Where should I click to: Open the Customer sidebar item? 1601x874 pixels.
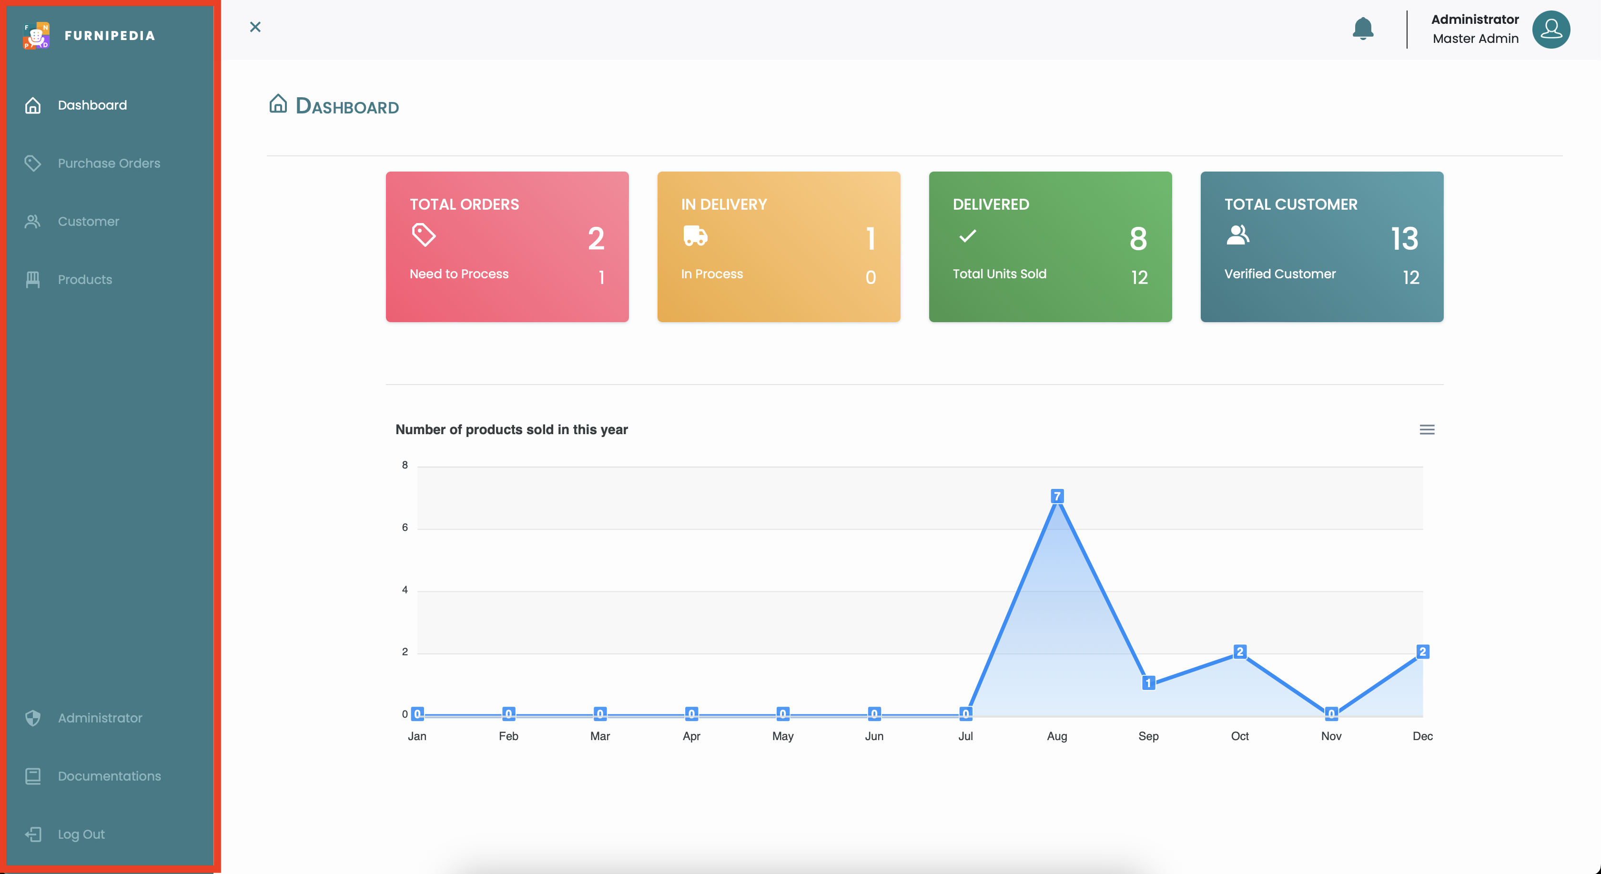(x=88, y=221)
